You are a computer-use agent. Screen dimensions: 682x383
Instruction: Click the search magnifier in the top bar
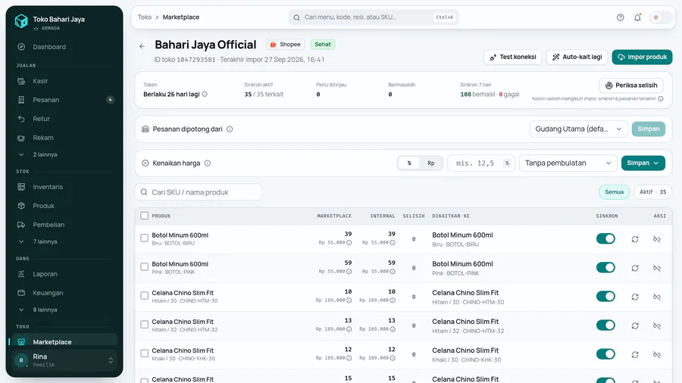click(296, 17)
